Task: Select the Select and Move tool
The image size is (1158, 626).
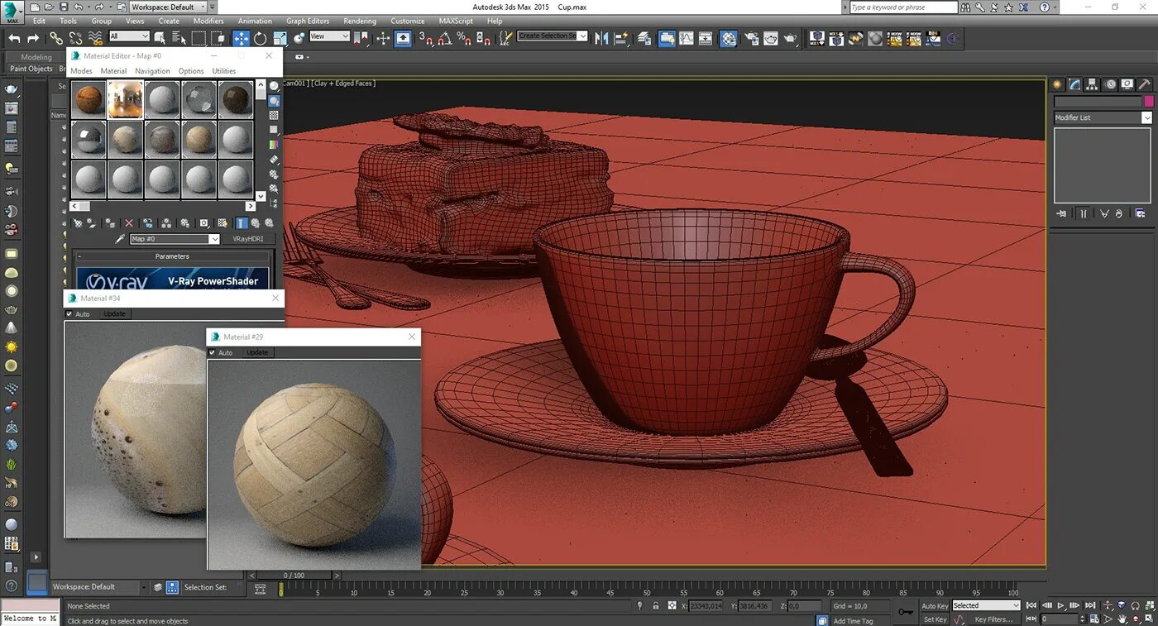Action: click(241, 38)
